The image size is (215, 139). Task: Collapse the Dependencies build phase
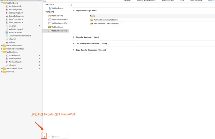[74, 10]
